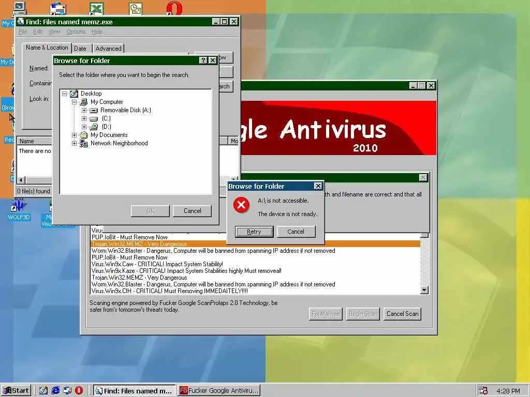Click the Name column header in Find results
The height and width of the screenshot is (397, 530).
[x=35, y=141]
